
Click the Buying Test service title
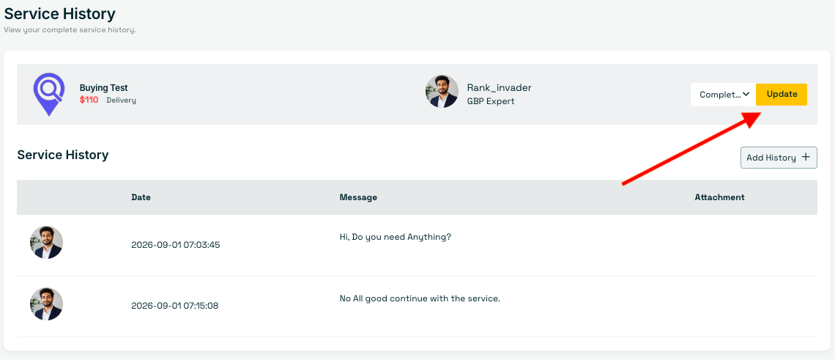coord(104,88)
